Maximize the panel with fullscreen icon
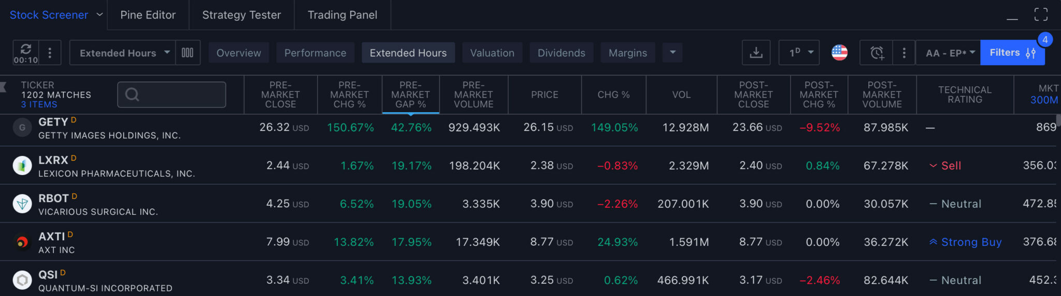The width and height of the screenshot is (1061, 296). (1041, 14)
